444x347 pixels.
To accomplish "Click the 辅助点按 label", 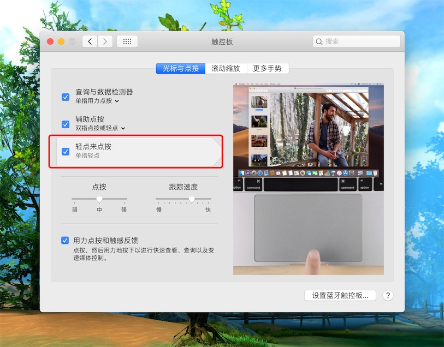I will tap(90, 119).
